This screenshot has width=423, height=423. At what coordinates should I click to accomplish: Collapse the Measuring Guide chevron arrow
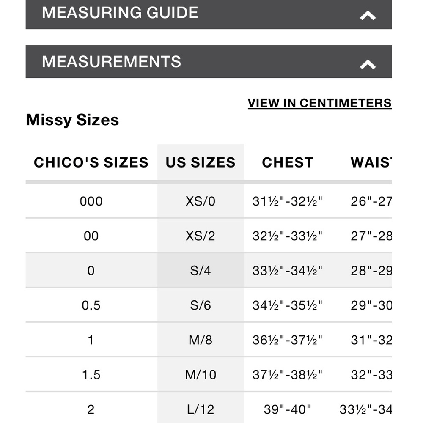click(368, 16)
